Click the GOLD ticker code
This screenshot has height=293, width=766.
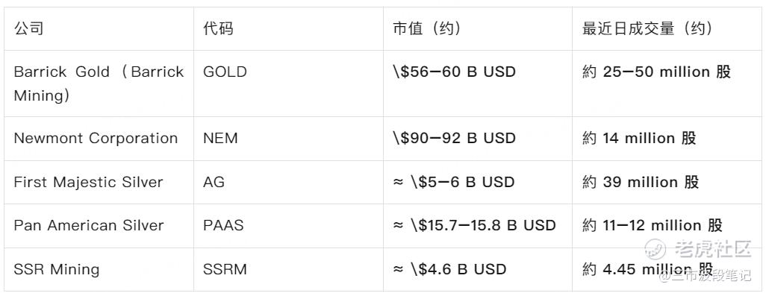tap(225, 72)
